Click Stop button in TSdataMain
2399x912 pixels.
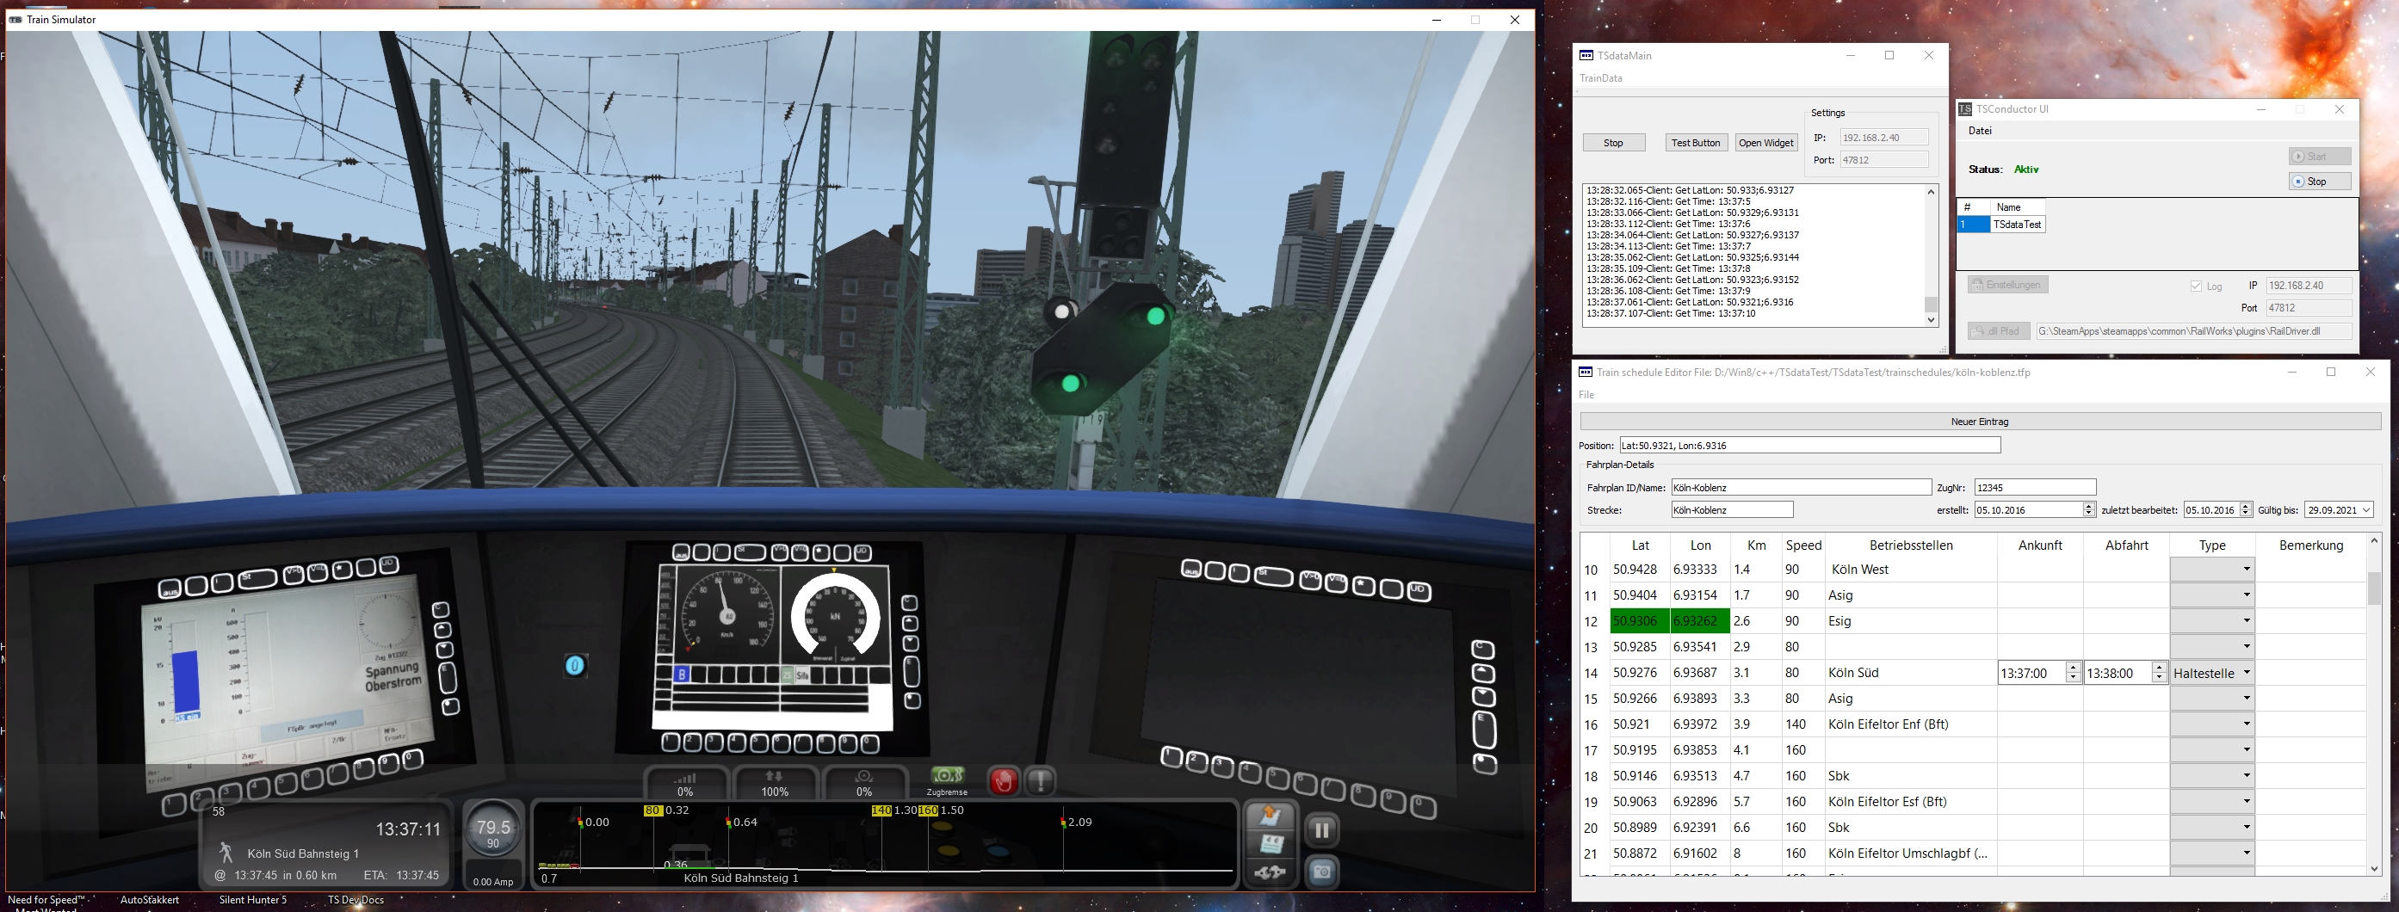1613,142
